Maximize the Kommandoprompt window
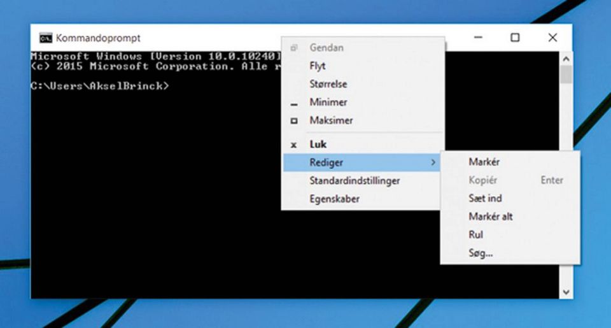Image resolution: width=611 pixels, height=328 pixels. tap(515, 38)
